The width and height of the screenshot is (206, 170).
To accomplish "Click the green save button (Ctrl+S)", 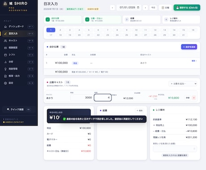I will 187,8.
